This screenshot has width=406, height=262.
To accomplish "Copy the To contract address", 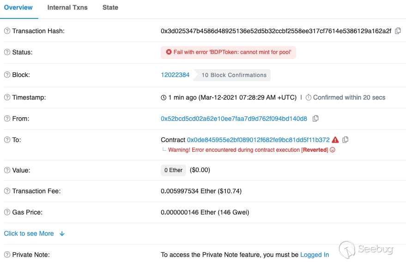I will pyautogui.click(x=345, y=140).
